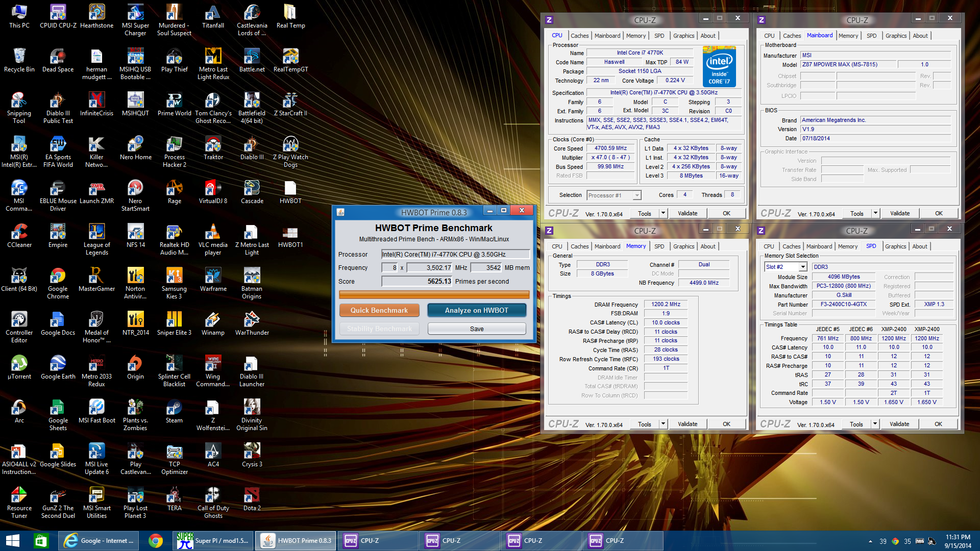The height and width of the screenshot is (551, 980).
Task: Open Hearthstone desktop icon
Action: (97, 16)
